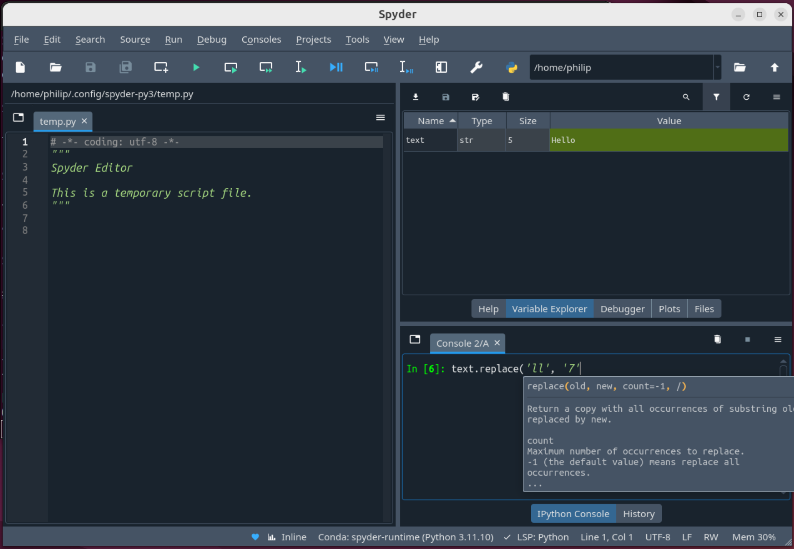Save data icon in Variable Explorer
This screenshot has width=794, height=549.
pos(446,97)
